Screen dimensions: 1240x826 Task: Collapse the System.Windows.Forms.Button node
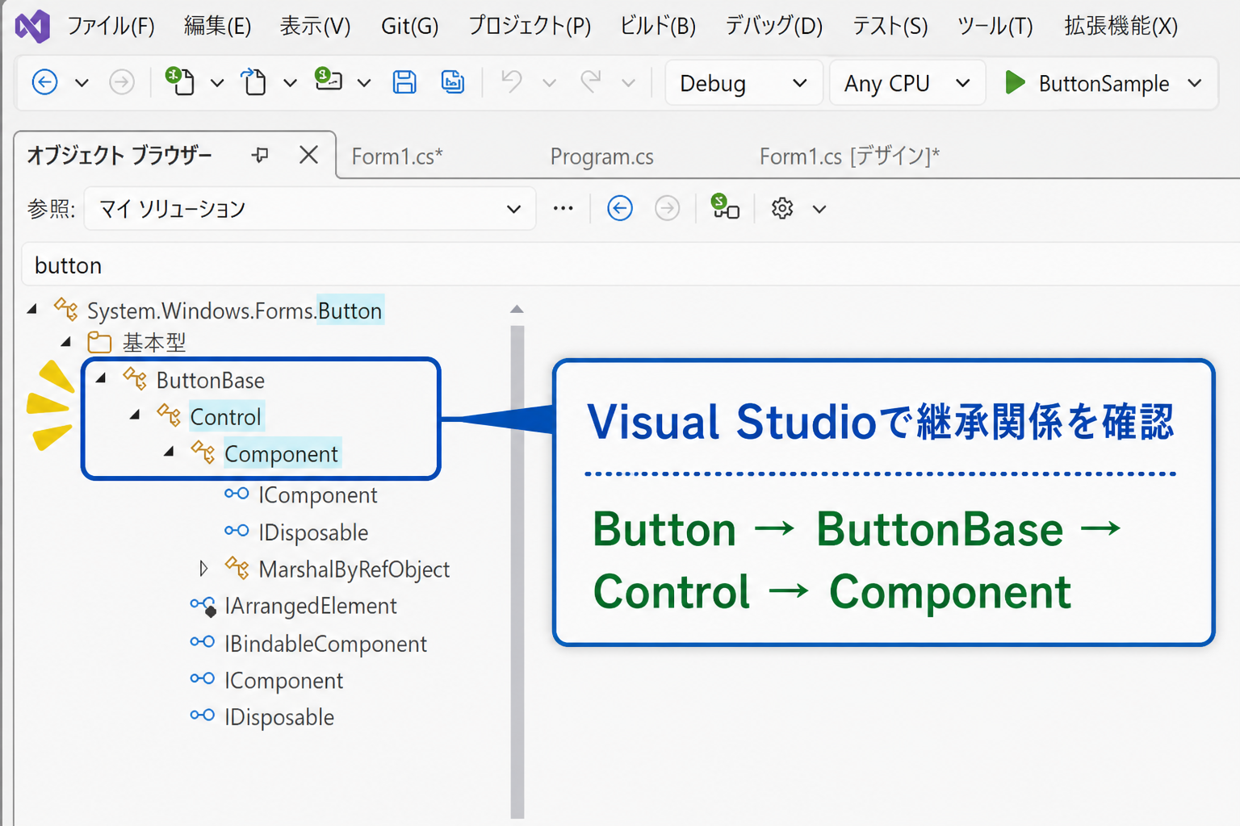pyautogui.click(x=32, y=309)
